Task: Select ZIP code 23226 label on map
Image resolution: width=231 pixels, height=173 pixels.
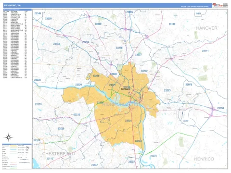Action: 96,76
